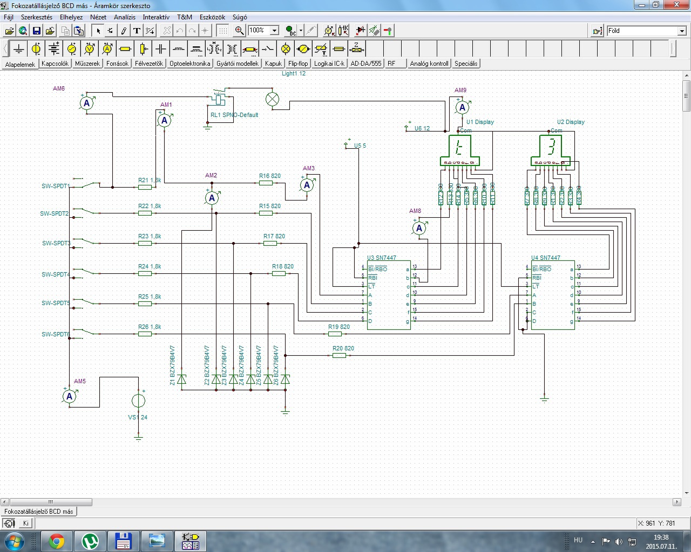Place a voltmeter from the component bar
The width and height of the screenshot is (691, 552).
pyautogui.click(x=90, y=49)
